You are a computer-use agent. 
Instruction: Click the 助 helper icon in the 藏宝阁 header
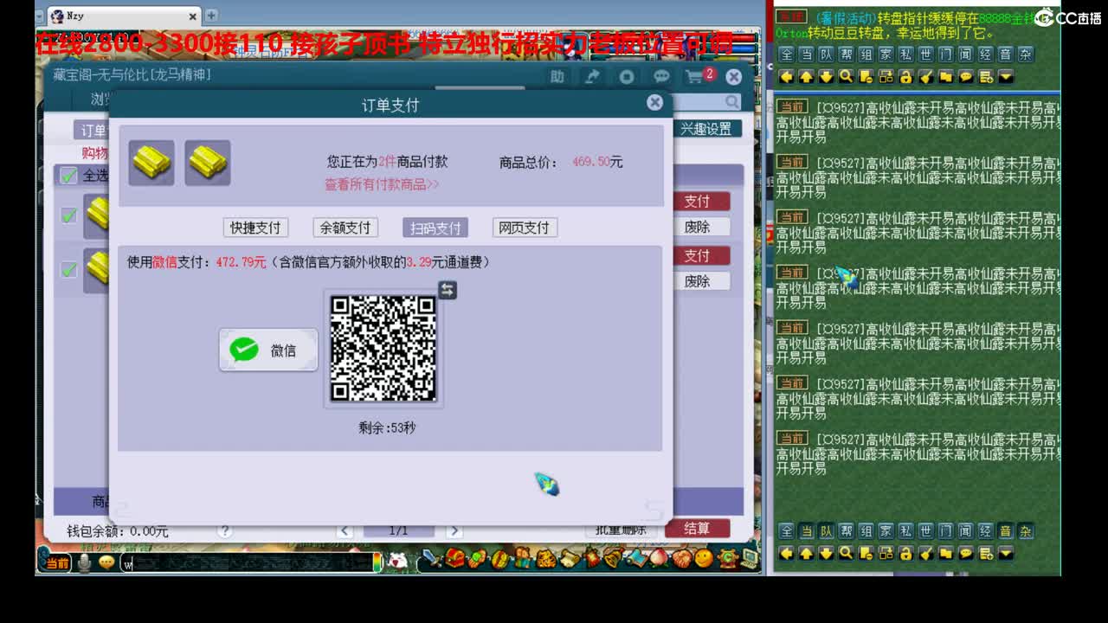[x=557, y=77]
